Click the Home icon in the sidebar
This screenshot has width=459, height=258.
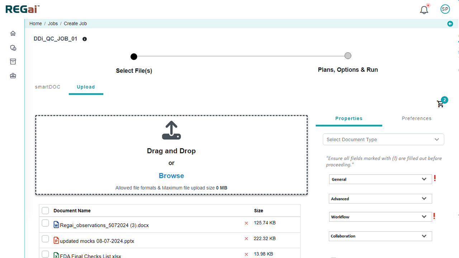[x=13, y=33]
